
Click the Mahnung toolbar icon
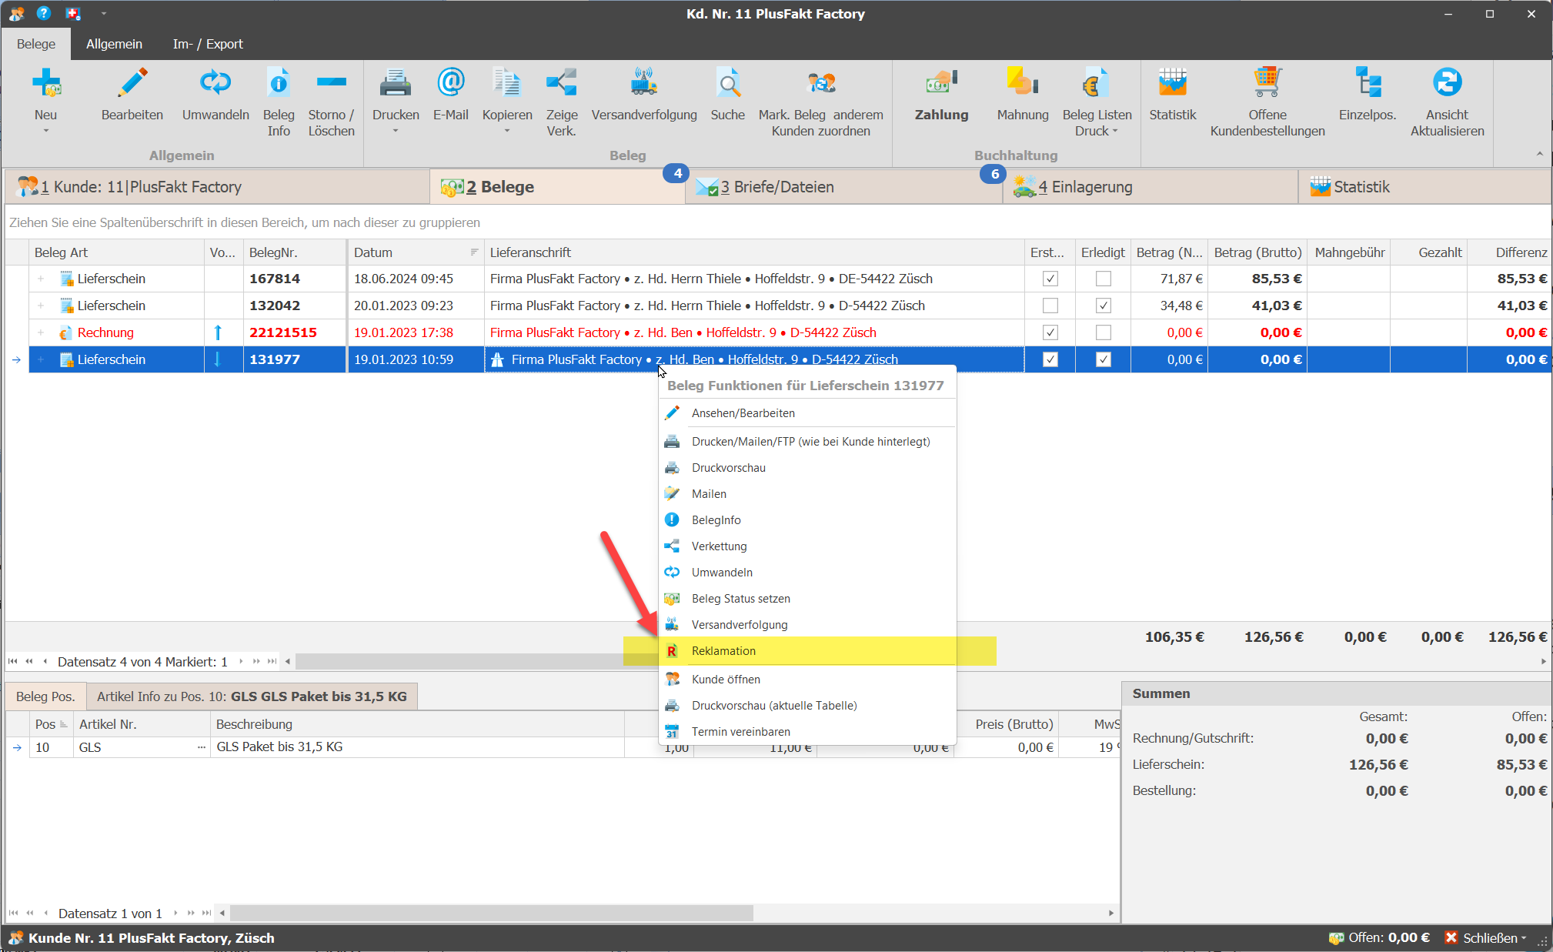click(1023, 82)
